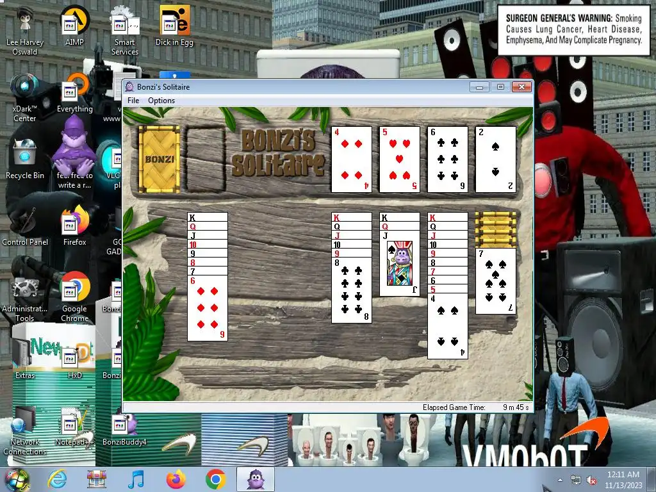656x492 pixels.
Task: Open the Control Panel desktop icon
Action: pos(25,226)
